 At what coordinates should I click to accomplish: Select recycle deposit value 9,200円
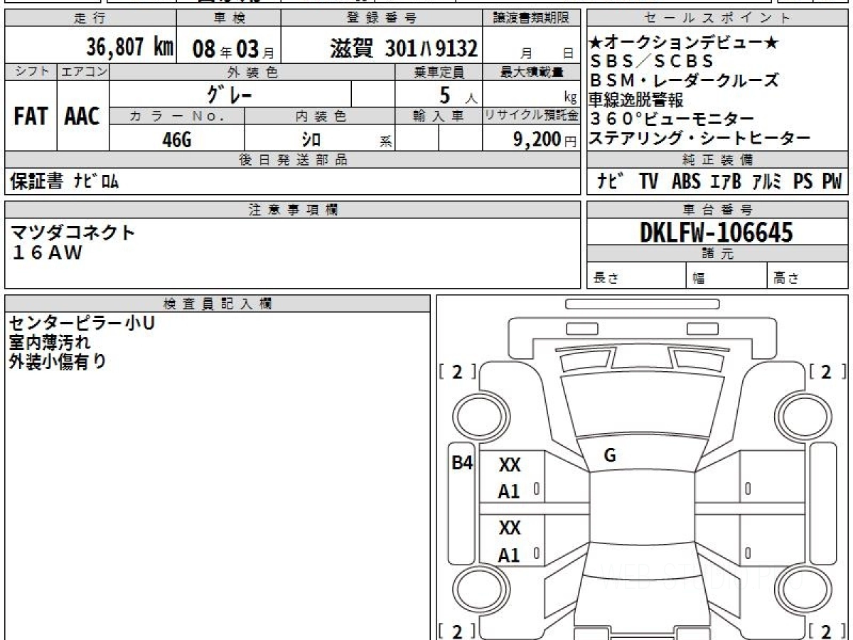tap(545, 139)
